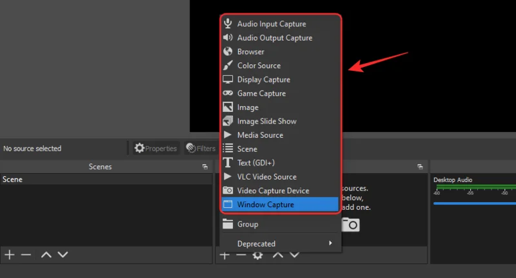Move scene up with the up arrow
This screenshot has height=278, width=516.
point(46,255)
